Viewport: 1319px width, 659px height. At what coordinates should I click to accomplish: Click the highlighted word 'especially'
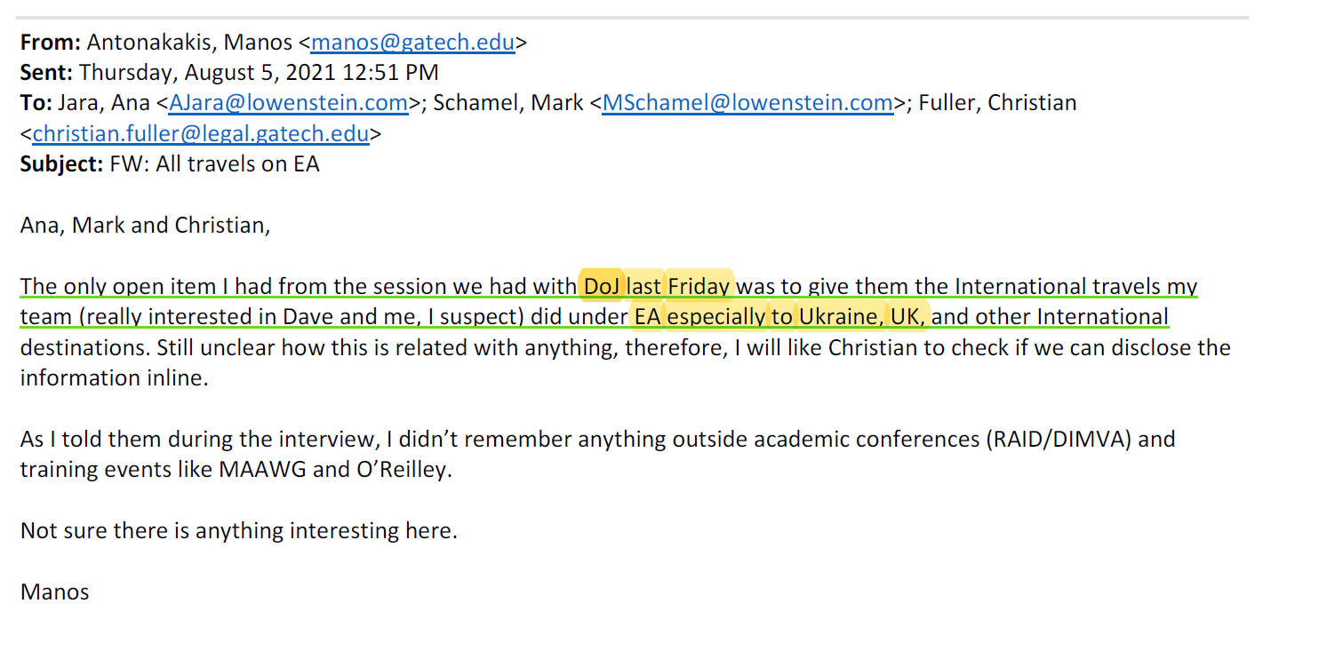coord(716,317)
